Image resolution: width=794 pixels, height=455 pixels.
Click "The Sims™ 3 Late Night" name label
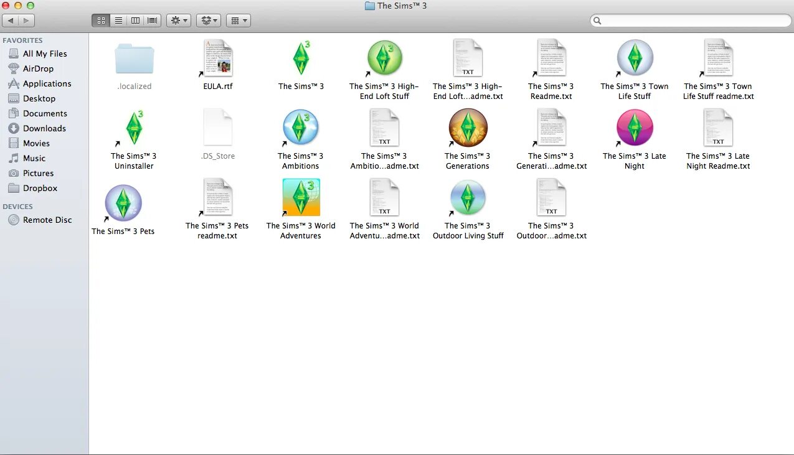(x=635, y=161)
